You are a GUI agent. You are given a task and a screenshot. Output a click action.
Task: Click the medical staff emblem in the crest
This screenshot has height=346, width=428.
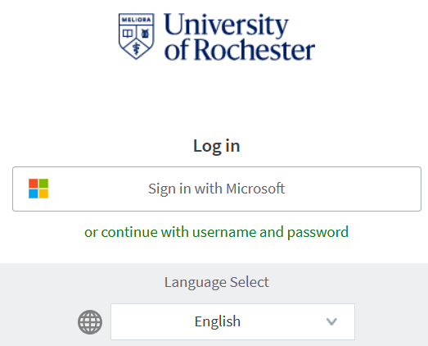click(x=136, y=49)
